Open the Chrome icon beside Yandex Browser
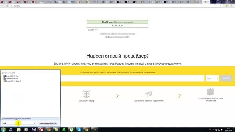Viewport: 235px width, 132px height. coord(48,129)
